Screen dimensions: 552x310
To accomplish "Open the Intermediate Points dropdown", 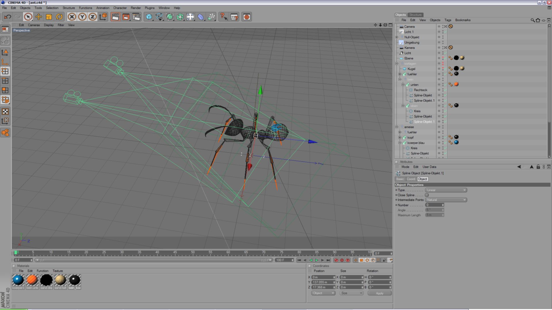I will (x=446, y=200).
